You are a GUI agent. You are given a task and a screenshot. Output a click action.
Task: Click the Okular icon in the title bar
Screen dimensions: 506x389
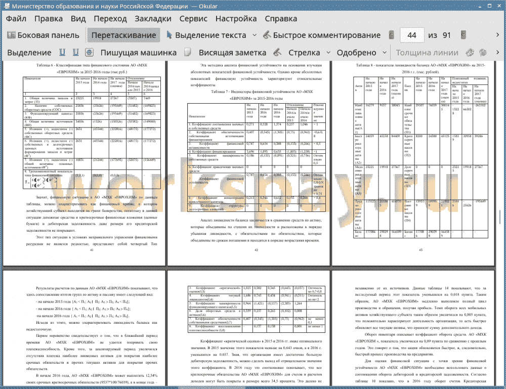coord(6,6)
